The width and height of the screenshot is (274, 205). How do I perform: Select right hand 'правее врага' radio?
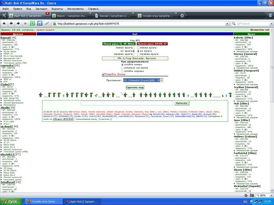coord(138,54)
